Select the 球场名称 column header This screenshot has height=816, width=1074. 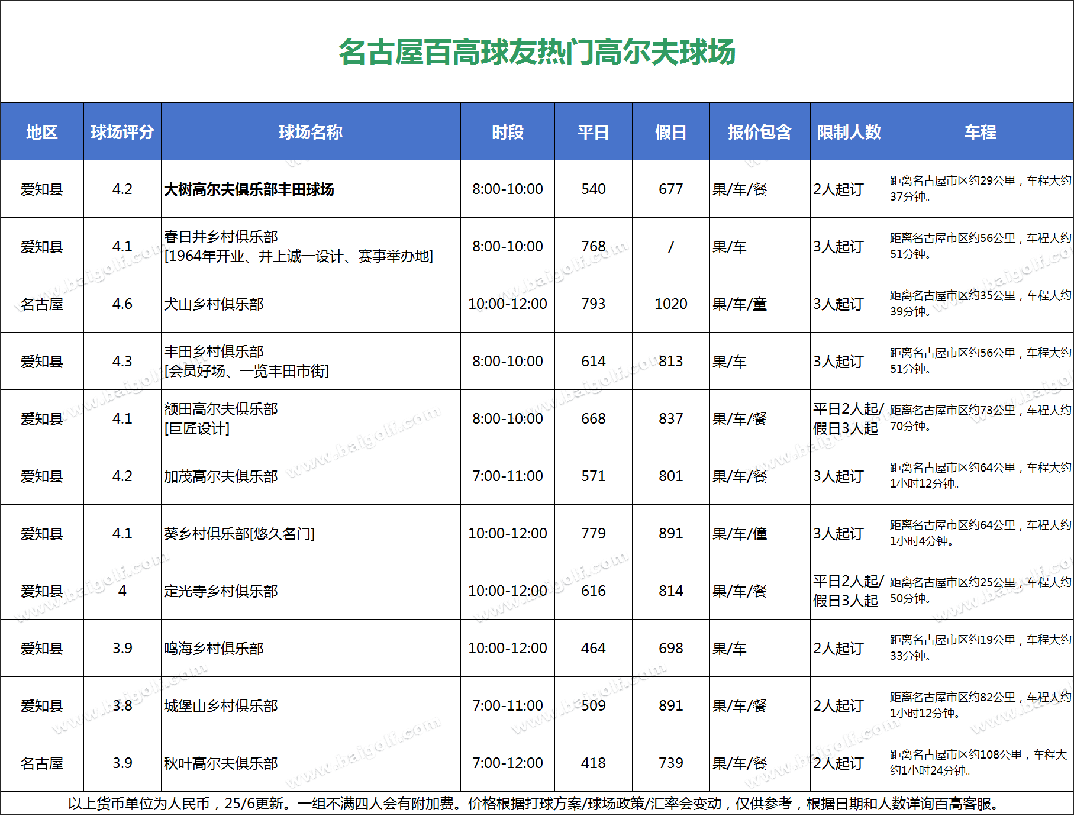311,132
